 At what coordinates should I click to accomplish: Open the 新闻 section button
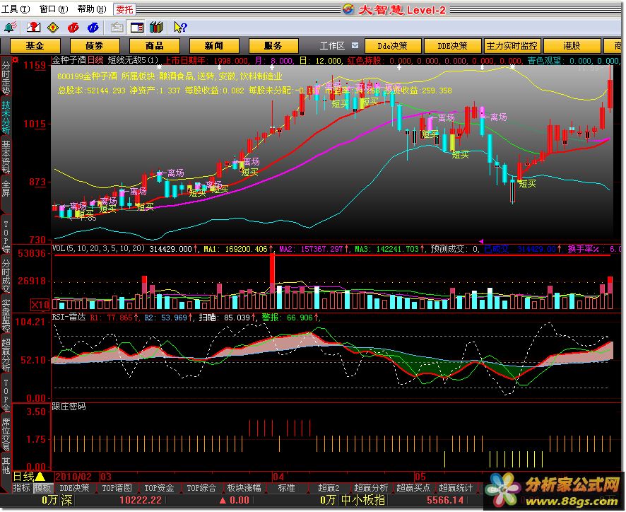click(x=214, y=45)
